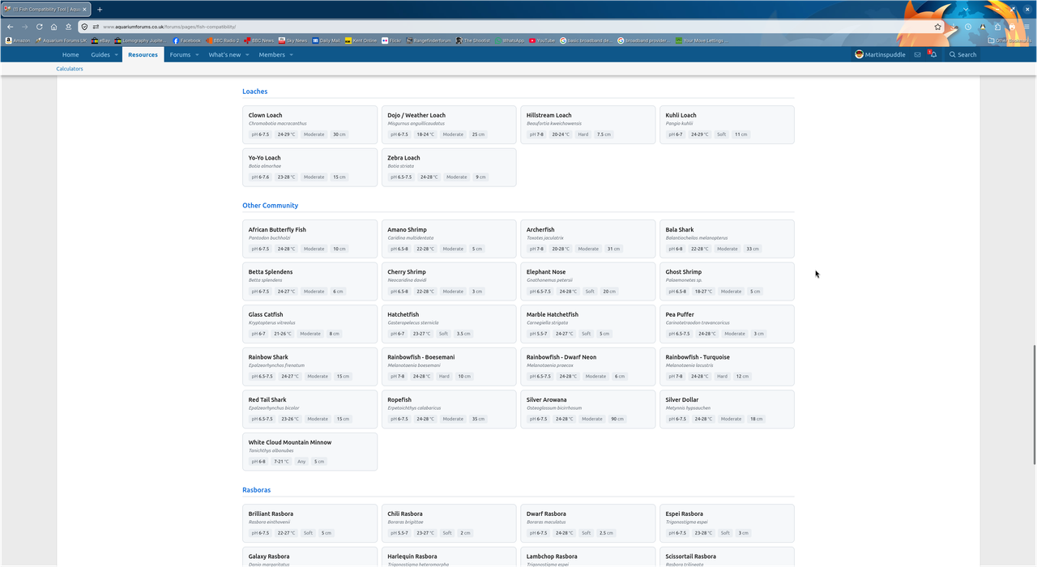Open site permissions icon in address bar
Image resolution: width=1037 pixels, height=567 pixels.
click(96, 27)
